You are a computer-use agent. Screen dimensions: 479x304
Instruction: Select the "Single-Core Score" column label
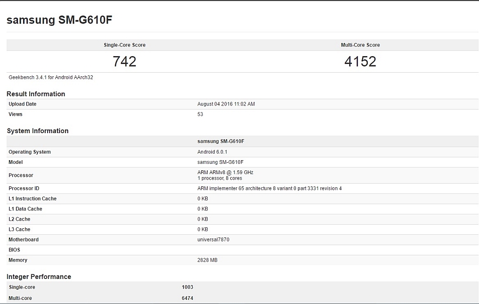tap(125, 45)
